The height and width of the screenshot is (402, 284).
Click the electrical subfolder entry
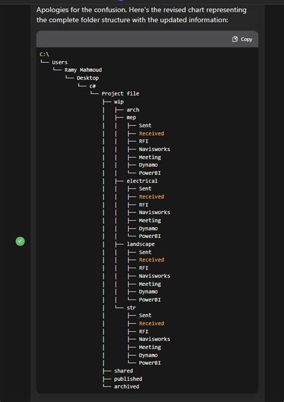point(142,181)
